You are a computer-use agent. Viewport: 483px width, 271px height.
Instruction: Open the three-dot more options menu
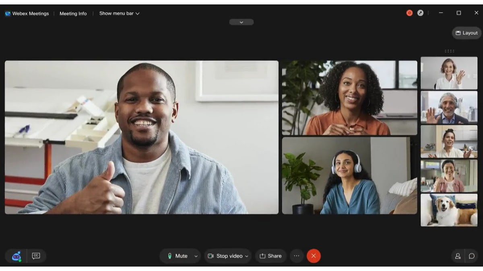(x=297, y=256)
